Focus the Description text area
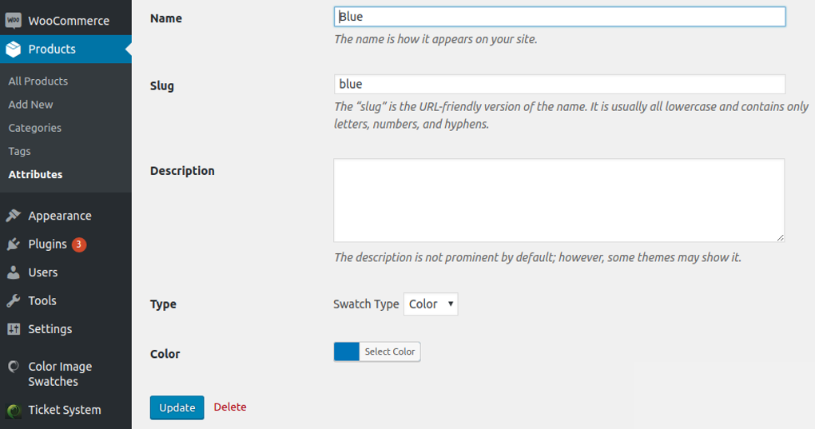The height and width of the screenshot is (429, 815). point(559,200)
